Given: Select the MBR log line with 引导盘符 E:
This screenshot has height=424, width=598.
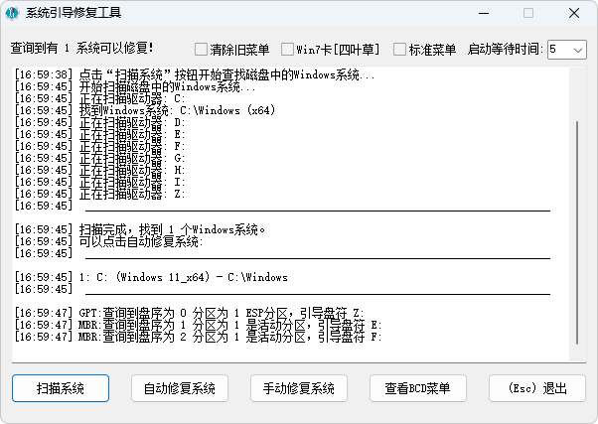Looking at the screenshot, I should pyautogui.click(x=229, y=325).
